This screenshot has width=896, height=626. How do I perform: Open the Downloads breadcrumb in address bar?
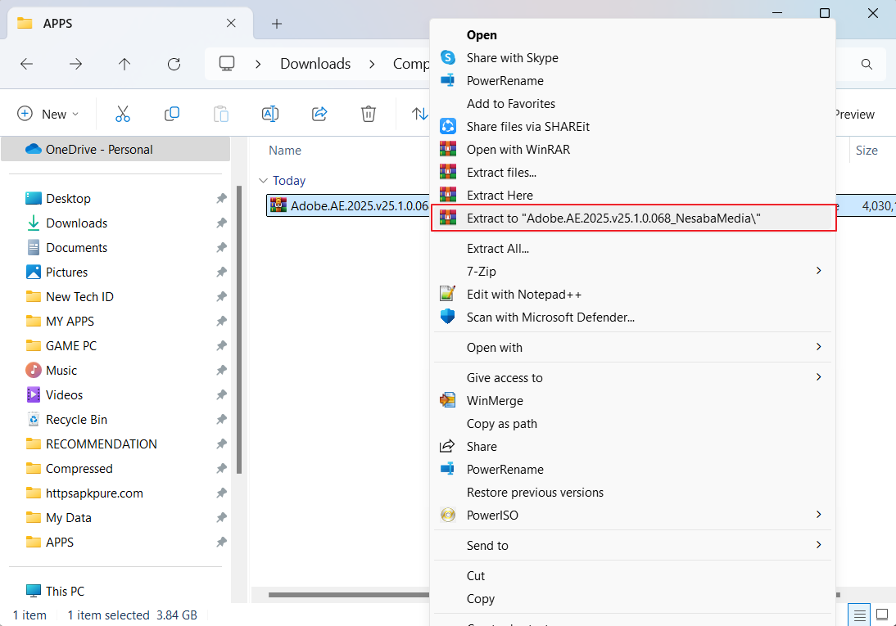[x=315, y=64]
